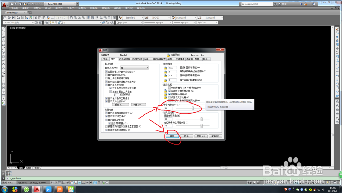Click the 字体(F)... button
The height and width of the screenshot is (193, 342).
click(139, 105)
